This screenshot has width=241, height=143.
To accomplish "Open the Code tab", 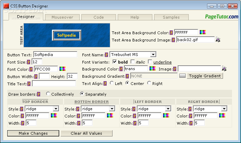I will tap(99, 17).
